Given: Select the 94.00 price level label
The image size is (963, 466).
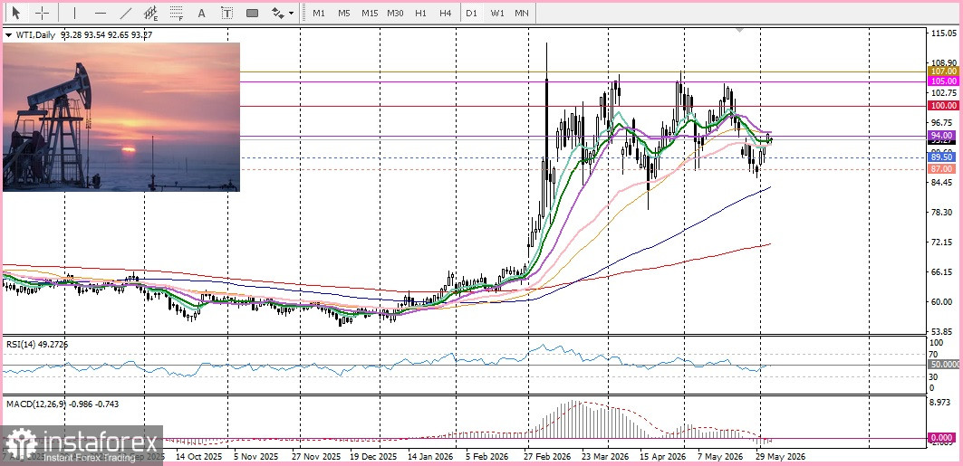Looking at the screenshot, I should point(943,136).
